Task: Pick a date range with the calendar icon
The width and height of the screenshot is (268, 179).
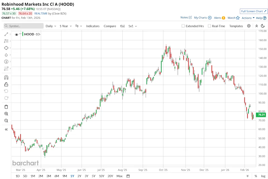Action: click(128, 176)
